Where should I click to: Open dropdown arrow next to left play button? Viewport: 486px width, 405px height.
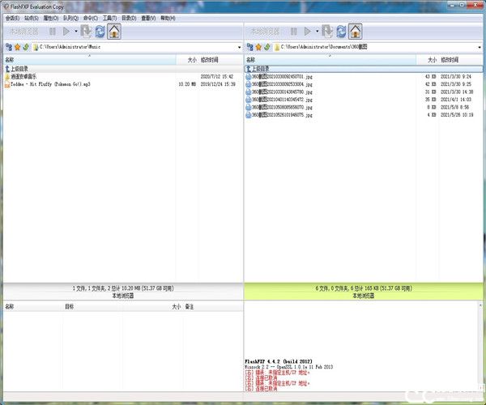[76, 32]
